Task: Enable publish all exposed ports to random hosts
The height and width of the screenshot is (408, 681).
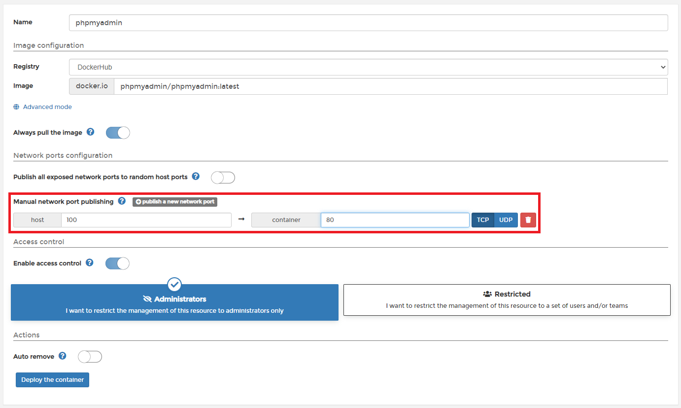Action: (x=223, y=178)
